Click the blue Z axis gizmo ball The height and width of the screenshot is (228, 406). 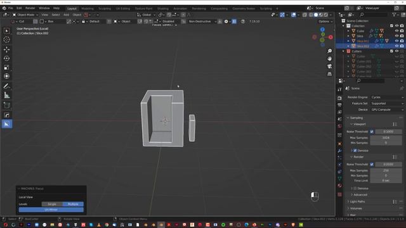point(322,30)
